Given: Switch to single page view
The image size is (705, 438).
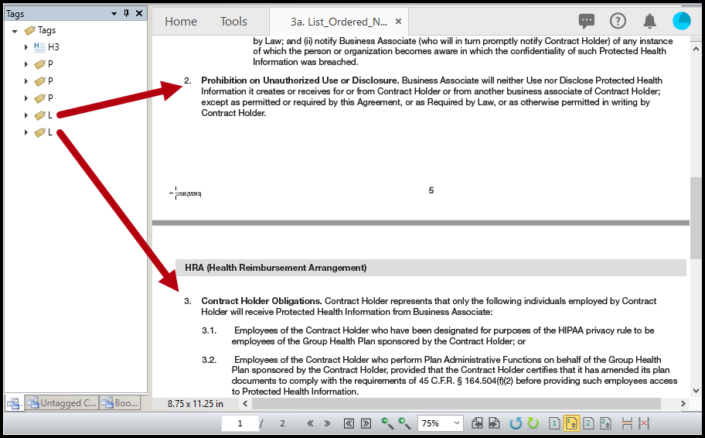Looking at the screenshot, I should point(554,423).
